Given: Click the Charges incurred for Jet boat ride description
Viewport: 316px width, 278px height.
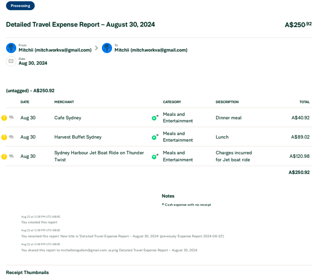Looking at the screenshot, I should coord(234,156).
